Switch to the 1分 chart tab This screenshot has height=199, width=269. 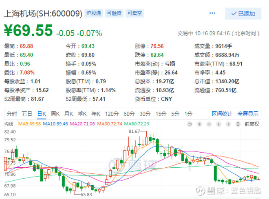pos(188,114)
